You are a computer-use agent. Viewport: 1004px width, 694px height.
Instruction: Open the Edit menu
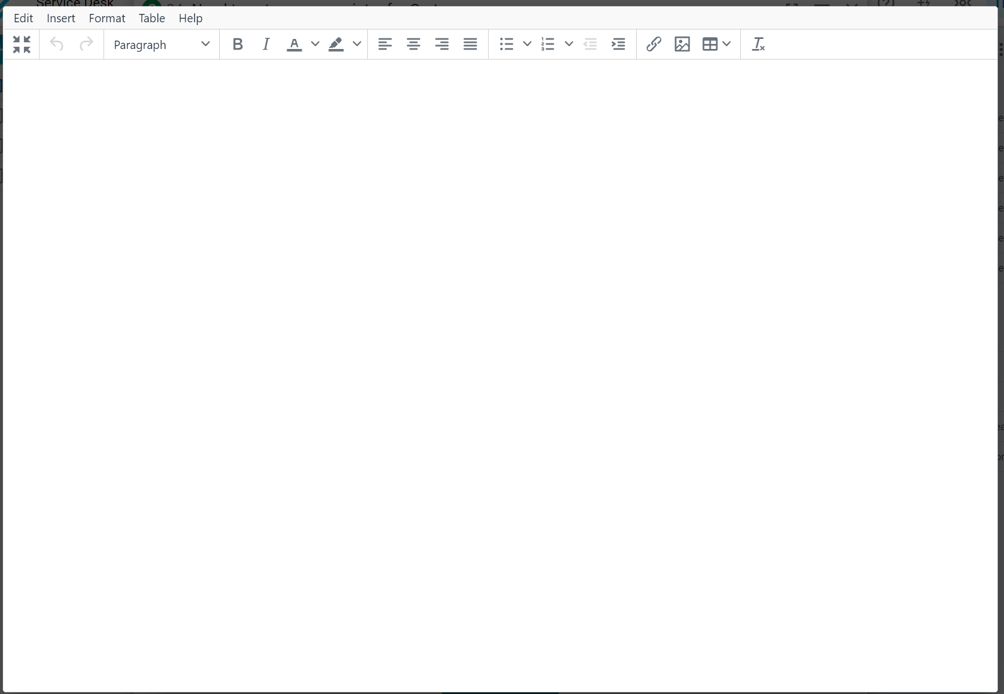tap(23, 18)
